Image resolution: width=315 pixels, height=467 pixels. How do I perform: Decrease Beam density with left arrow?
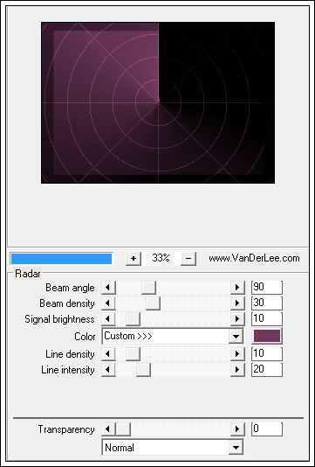(108, 303)
